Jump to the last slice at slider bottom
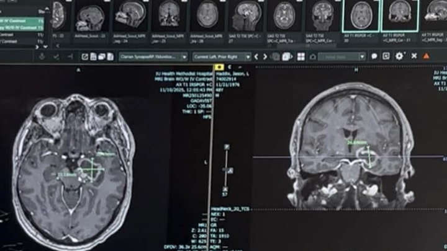Image resolution: width=447 pixels, height=251 pixels. (x=226, y=188)
